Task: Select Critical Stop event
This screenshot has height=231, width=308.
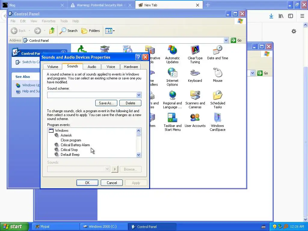Action: point(69,150)
